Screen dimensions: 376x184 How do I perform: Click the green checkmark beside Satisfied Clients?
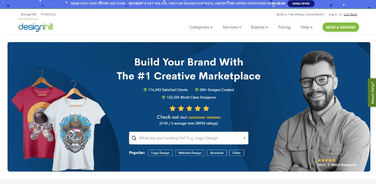click(x=145, y=90)
